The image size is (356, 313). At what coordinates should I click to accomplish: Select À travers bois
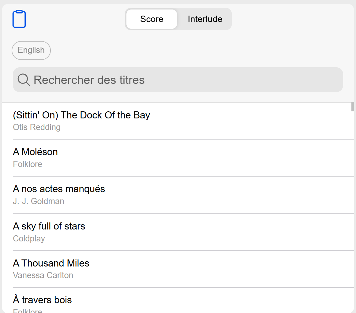[183, 300]
